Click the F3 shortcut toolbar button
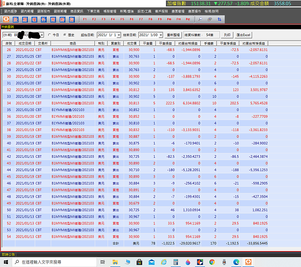 pyautogui.click(x=104, y=19)
